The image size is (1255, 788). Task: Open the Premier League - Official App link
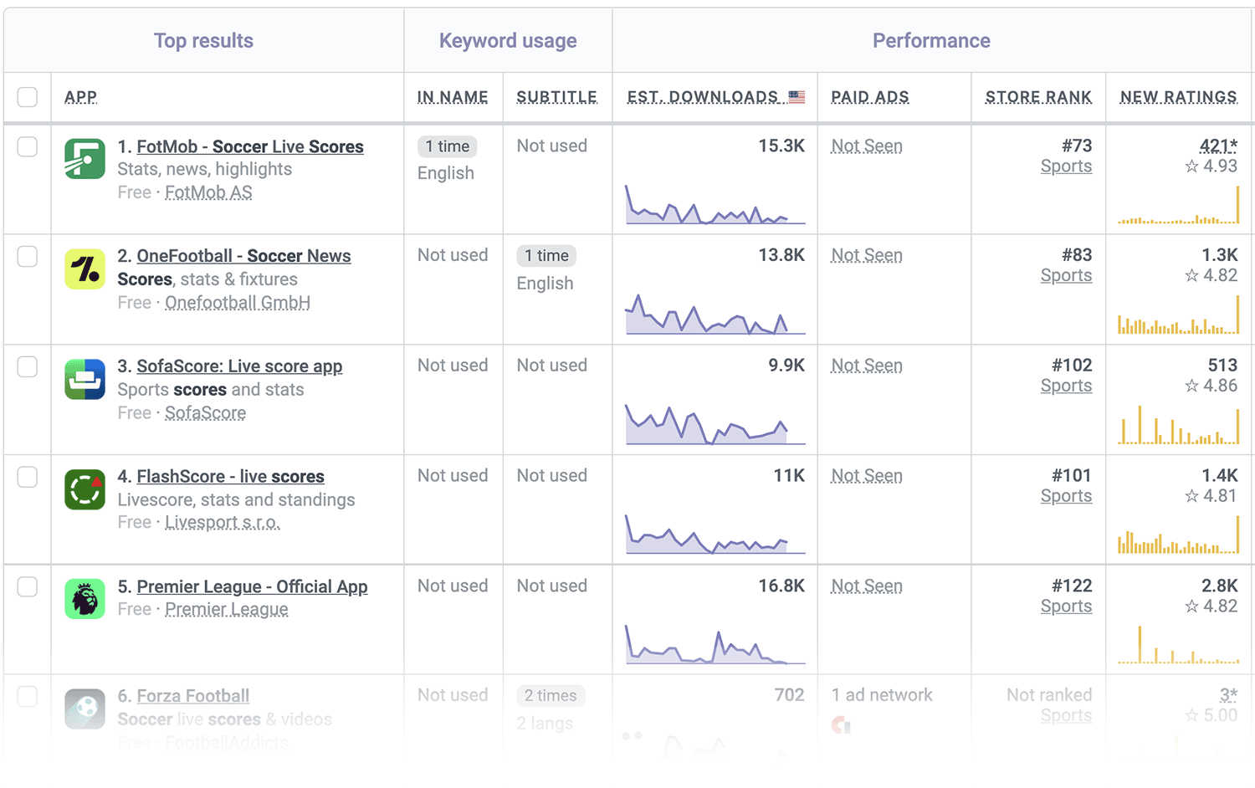pyautogui.click(x=252, y=586)
